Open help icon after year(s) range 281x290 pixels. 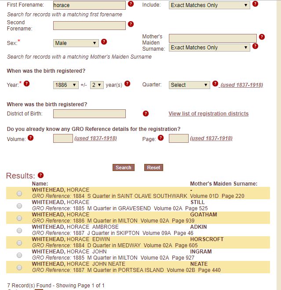pyautogui.click(x=128, y=84)
